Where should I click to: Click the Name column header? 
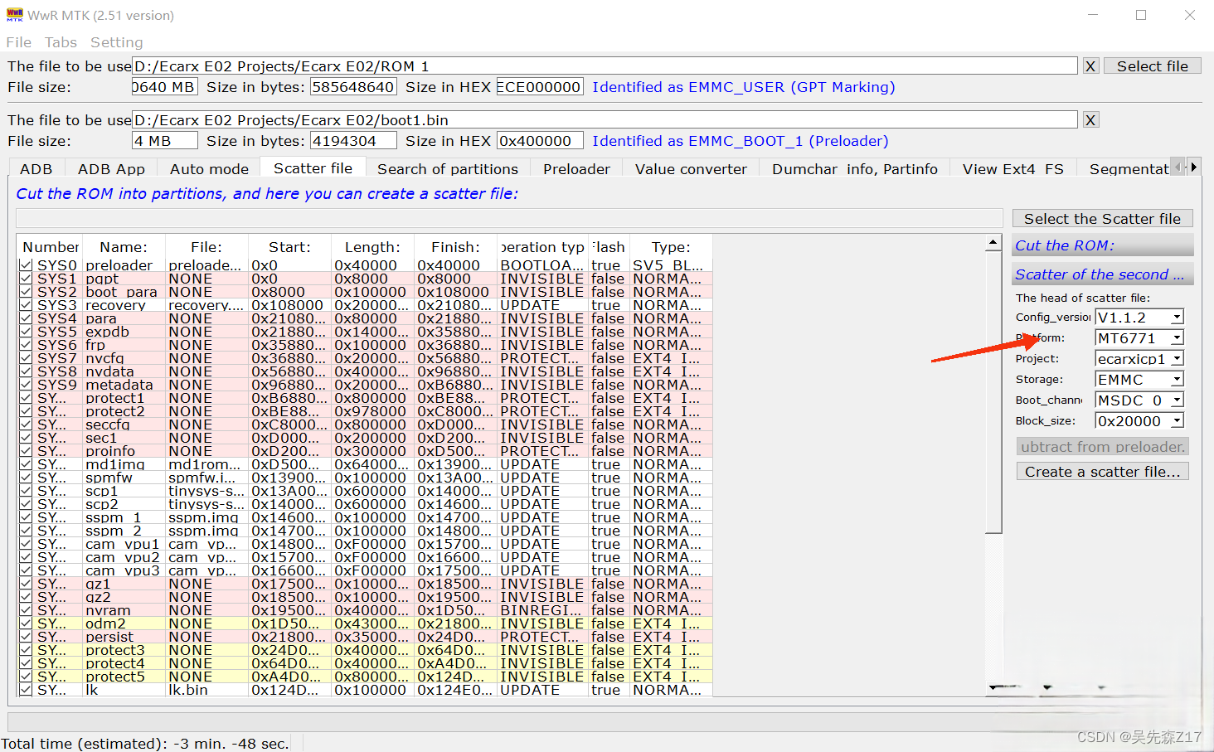click(x=124, y=247)
